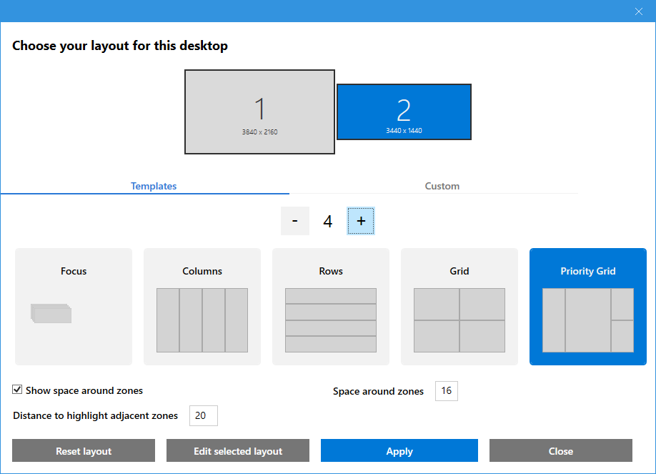Select monitor 1 (3840 x 2160)
This screenshot has width=656, height=474.
tap(259, 112)
